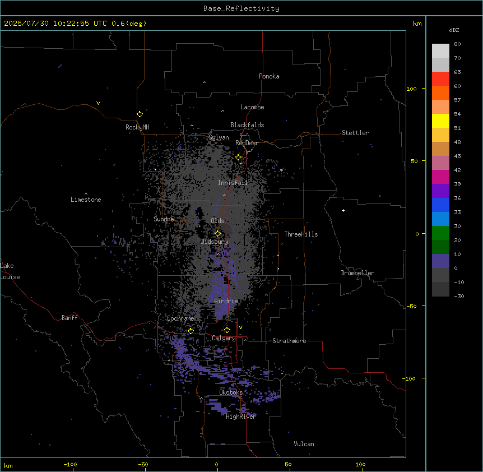Screen dimensions: 483x472
Task: Select the slate violet 0-10 dBZ swatch
Action: pos(440,261)
